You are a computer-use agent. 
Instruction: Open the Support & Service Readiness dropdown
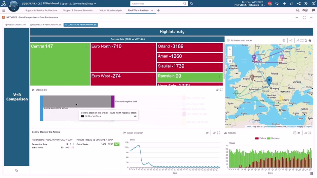(78, 4)
